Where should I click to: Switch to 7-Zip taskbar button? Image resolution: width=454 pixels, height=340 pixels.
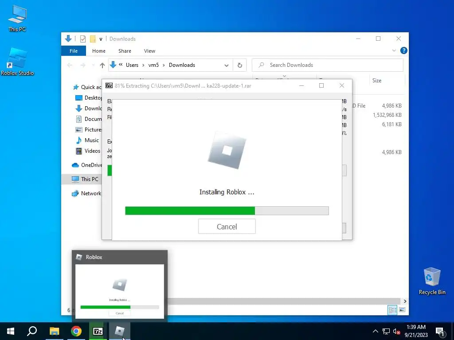[x=98, y=331]
